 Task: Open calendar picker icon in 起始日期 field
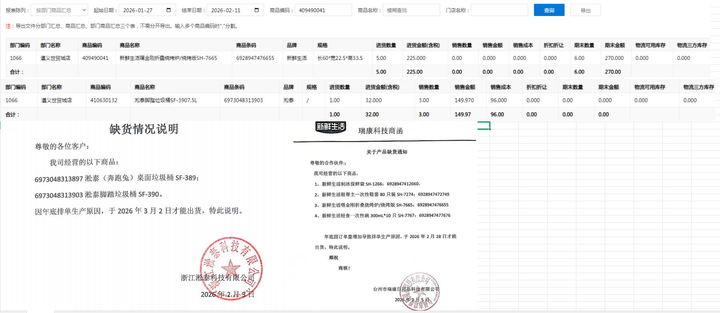168,10
